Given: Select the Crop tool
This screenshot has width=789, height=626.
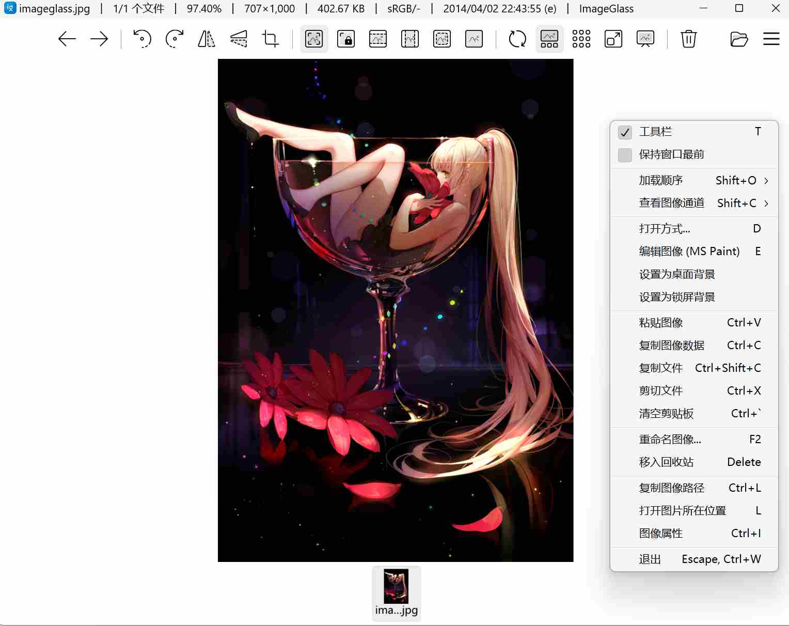Looking at the screenshot, I should pos(271,39).
